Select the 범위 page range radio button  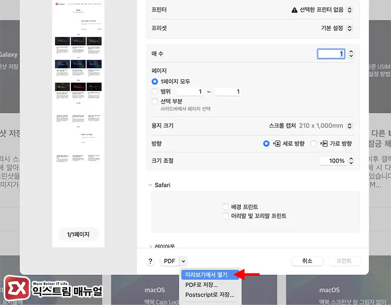tap(155, 92)
